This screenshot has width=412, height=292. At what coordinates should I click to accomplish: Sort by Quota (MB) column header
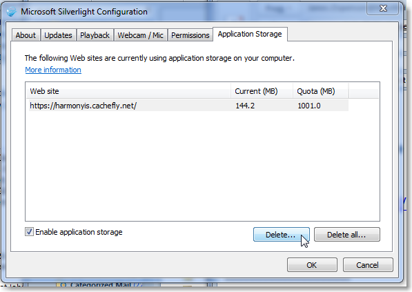coord(321,91)
